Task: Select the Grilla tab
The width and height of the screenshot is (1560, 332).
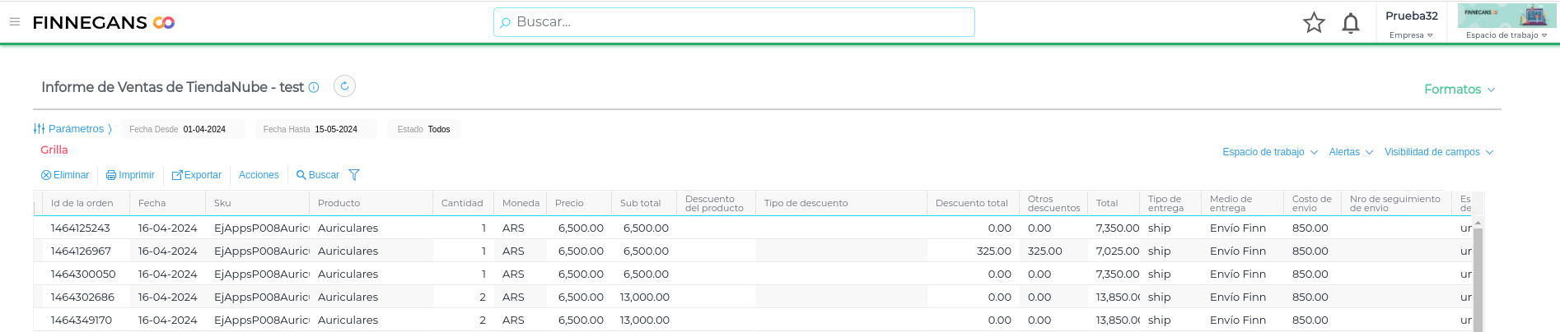Action: click(54, 150)
